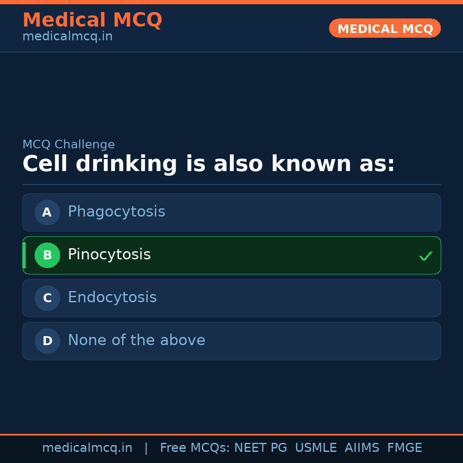The height and width of the screenshot is (463, 463).
Task: Toggle selection of the Pinocytosis answer
Action: [x=231, y=255]
